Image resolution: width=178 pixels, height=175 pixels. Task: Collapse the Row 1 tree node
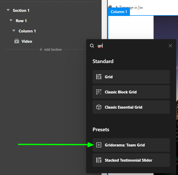click(x=11, y=20)
